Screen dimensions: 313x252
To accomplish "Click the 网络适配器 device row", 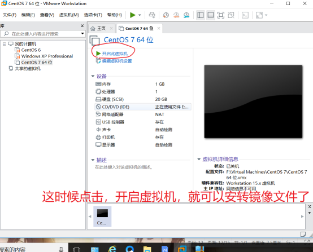I will click(143, 114).
